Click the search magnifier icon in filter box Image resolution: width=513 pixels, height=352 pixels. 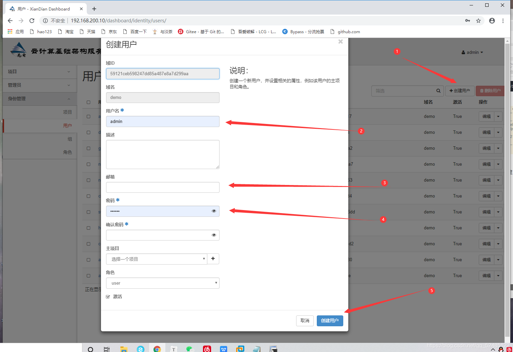438,91
